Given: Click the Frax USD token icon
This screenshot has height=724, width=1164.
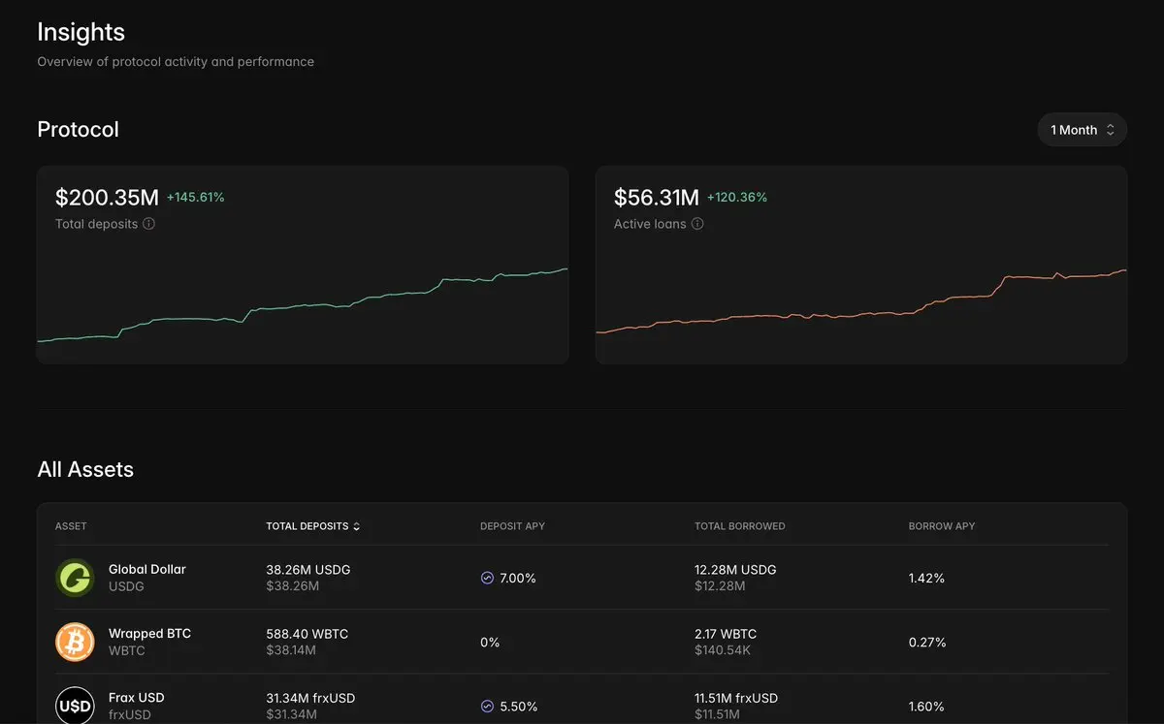Looking at the screenshot, I should tap(75, 705).
